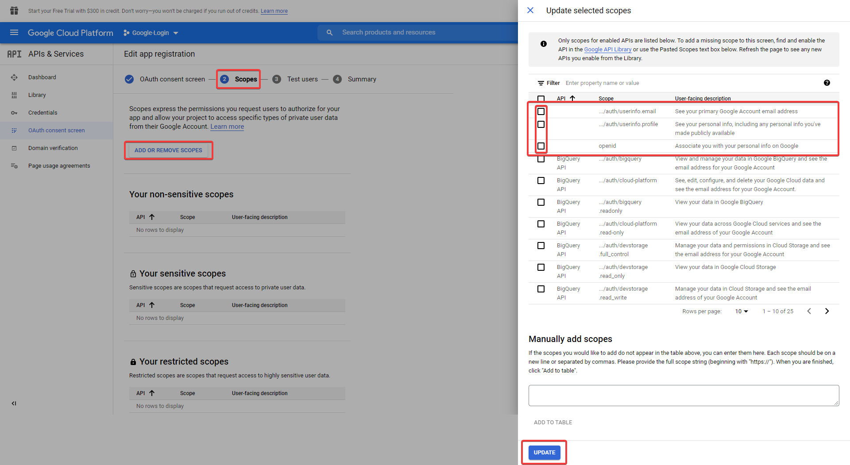
Task: Click the Filter list icon
Action: [541, 83]
